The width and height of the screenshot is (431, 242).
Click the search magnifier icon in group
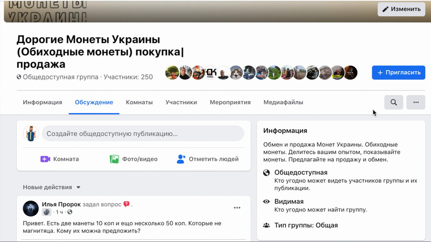[394, 102]
